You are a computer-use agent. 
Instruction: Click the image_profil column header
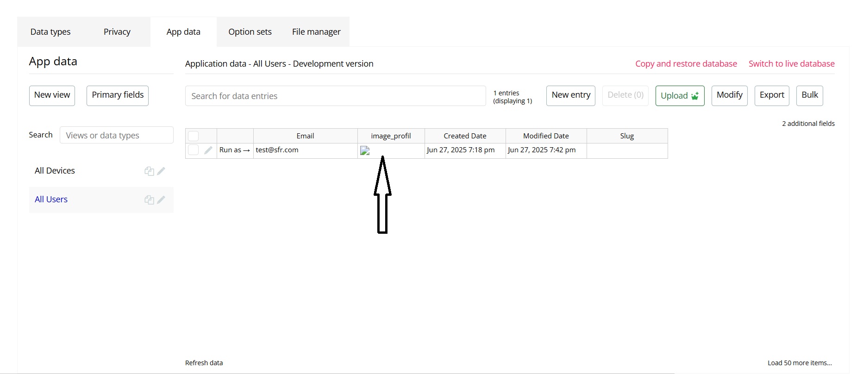[x=391, y=136]
